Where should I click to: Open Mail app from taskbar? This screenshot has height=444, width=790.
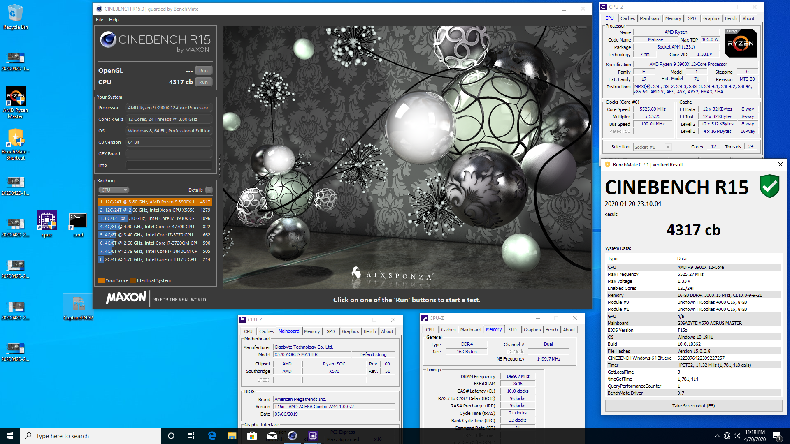click(x=272, y=436)
